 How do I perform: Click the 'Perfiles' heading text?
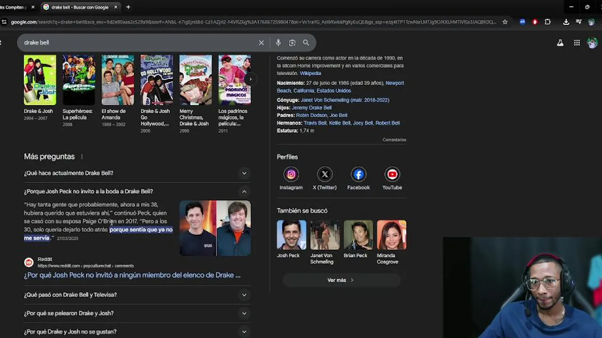pos(287,157)
